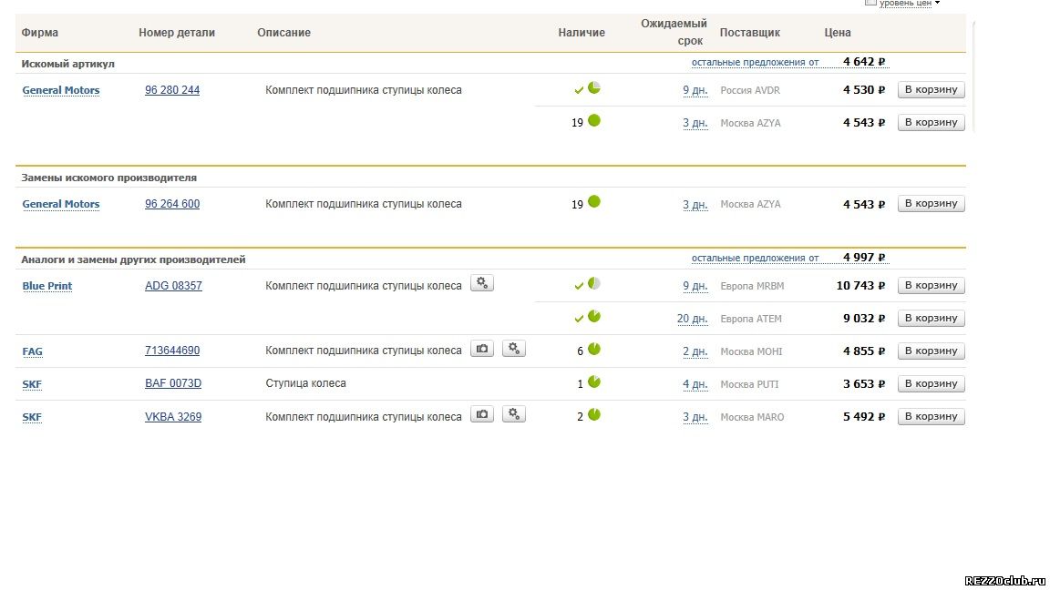
Task: Click the Описание column header
Action: 284,32
